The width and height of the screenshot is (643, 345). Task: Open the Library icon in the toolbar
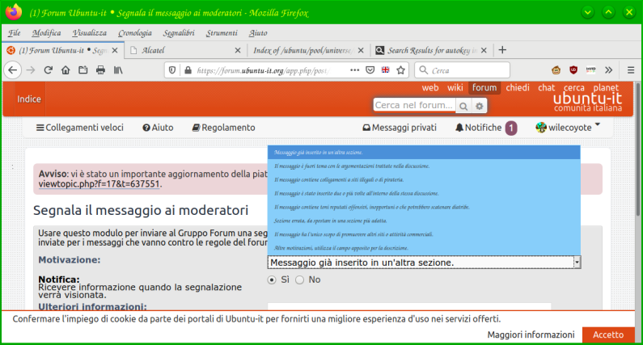click(118, 70)
